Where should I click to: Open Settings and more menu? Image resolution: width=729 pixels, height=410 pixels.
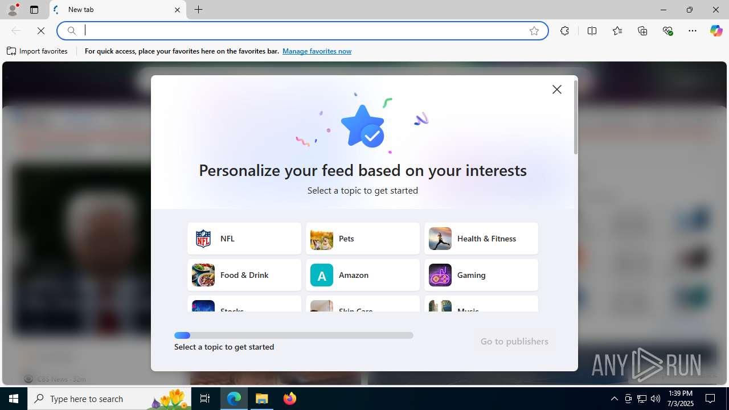[x=693, y=31]
